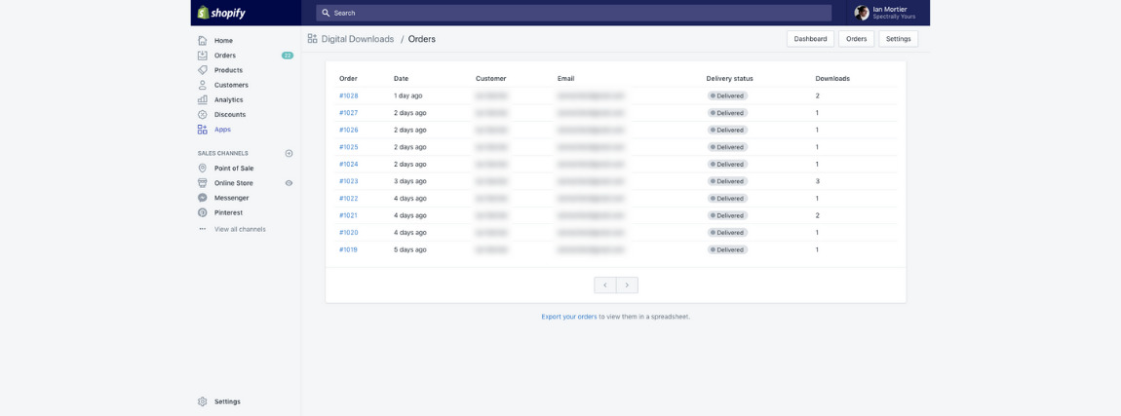Click the Export your orders link
The width and height of the screenshot is (1121, 416).
[x=569, y=317]
